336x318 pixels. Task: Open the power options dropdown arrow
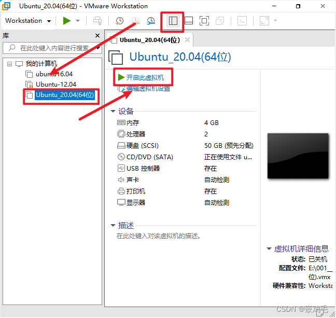pyautogui.click(x=78, y=21)
